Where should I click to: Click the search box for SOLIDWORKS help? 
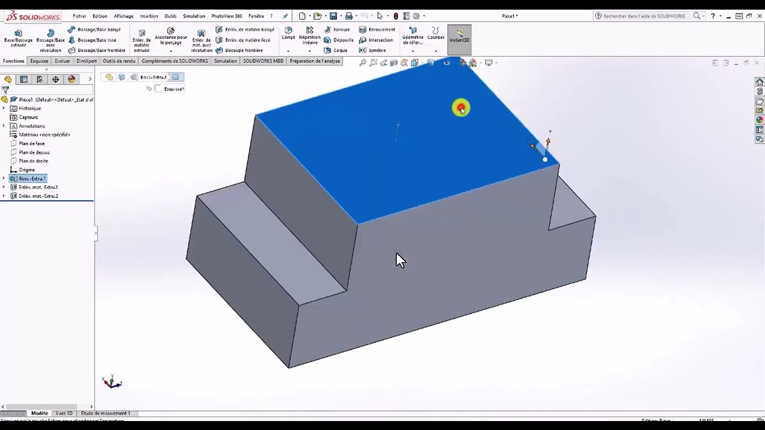click(644, 16)
